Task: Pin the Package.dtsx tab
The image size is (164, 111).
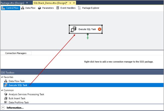Action: click(x=27, y=3)
